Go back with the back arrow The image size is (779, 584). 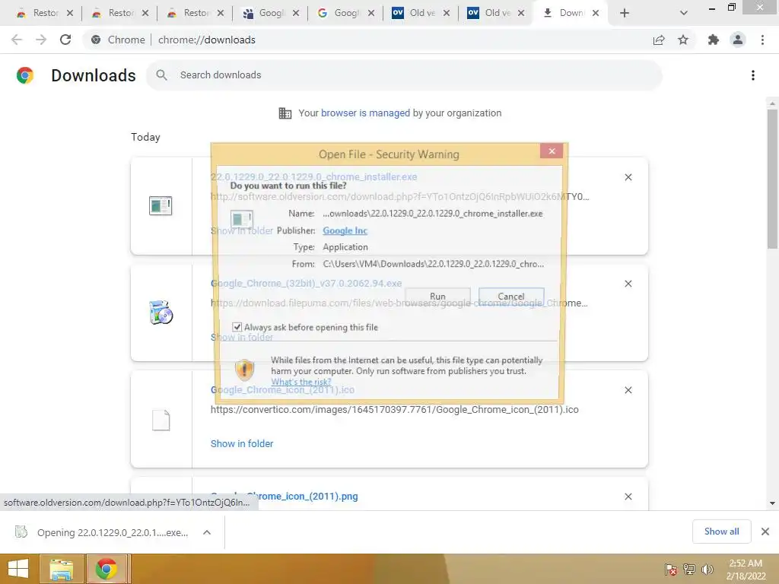(x=17, y=40)
